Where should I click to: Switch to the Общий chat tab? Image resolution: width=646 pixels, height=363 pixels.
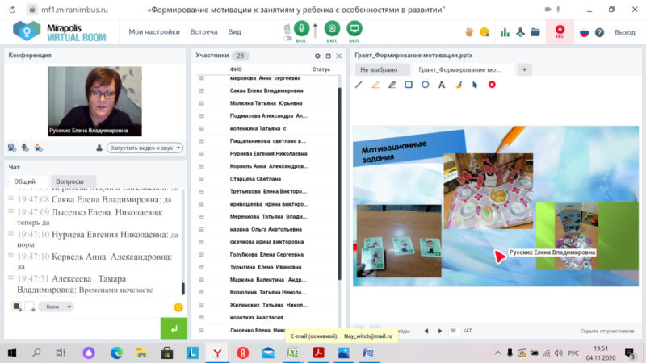25,181
